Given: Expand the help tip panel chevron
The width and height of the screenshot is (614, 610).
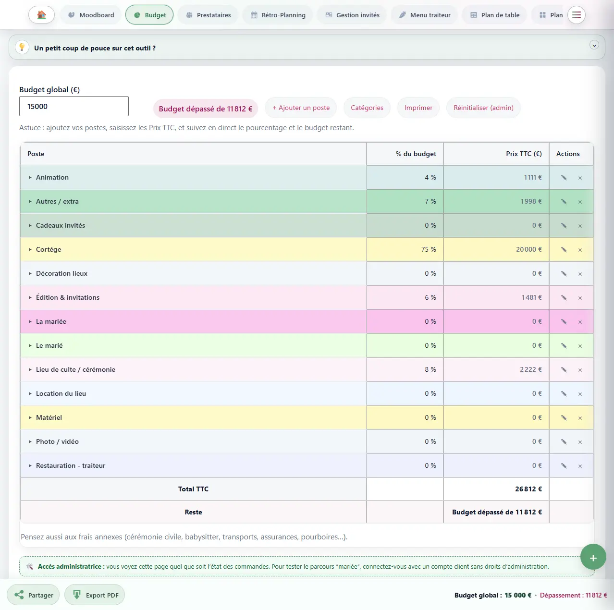Looking at the screenshot, I should click(594, 46).
